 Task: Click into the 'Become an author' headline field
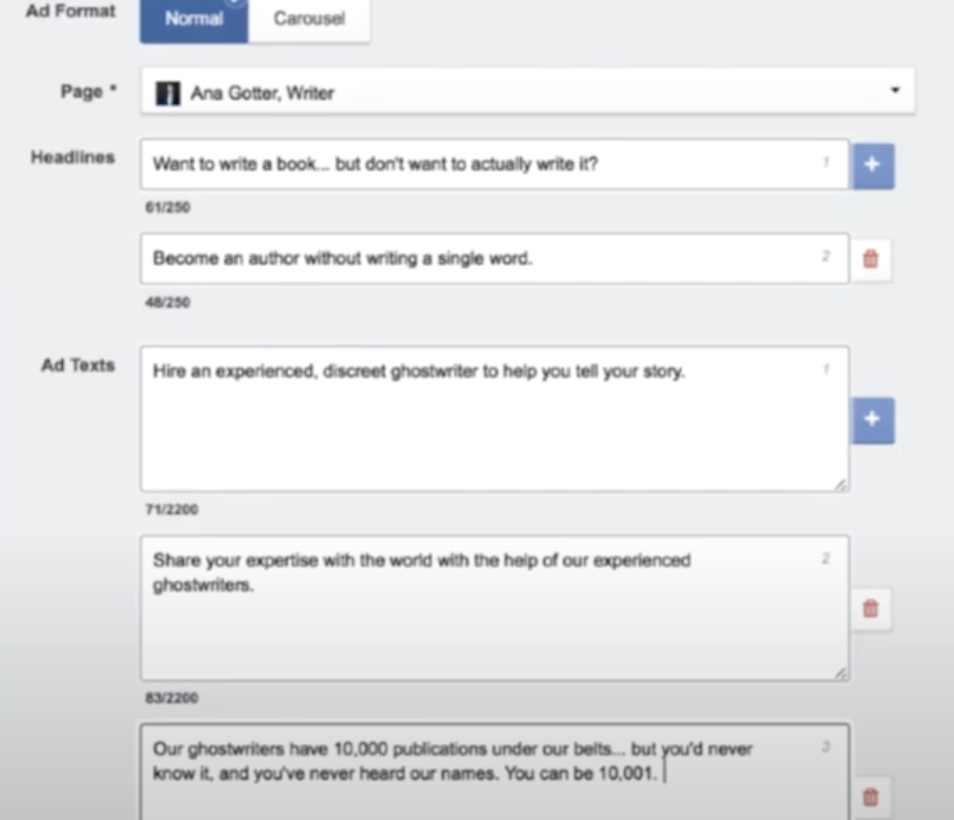coord(494,258)
